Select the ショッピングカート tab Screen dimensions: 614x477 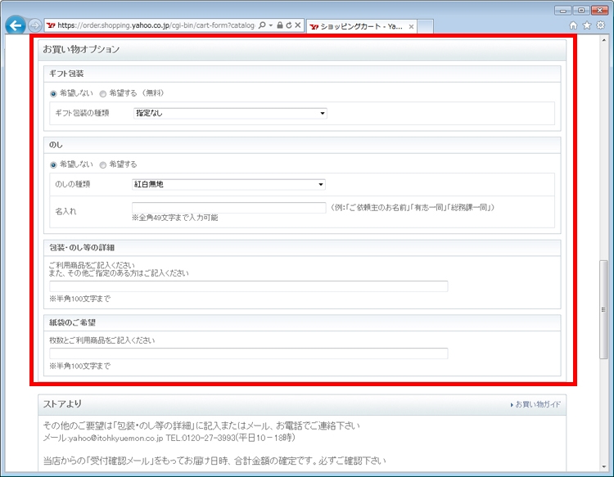click(361, 27)
